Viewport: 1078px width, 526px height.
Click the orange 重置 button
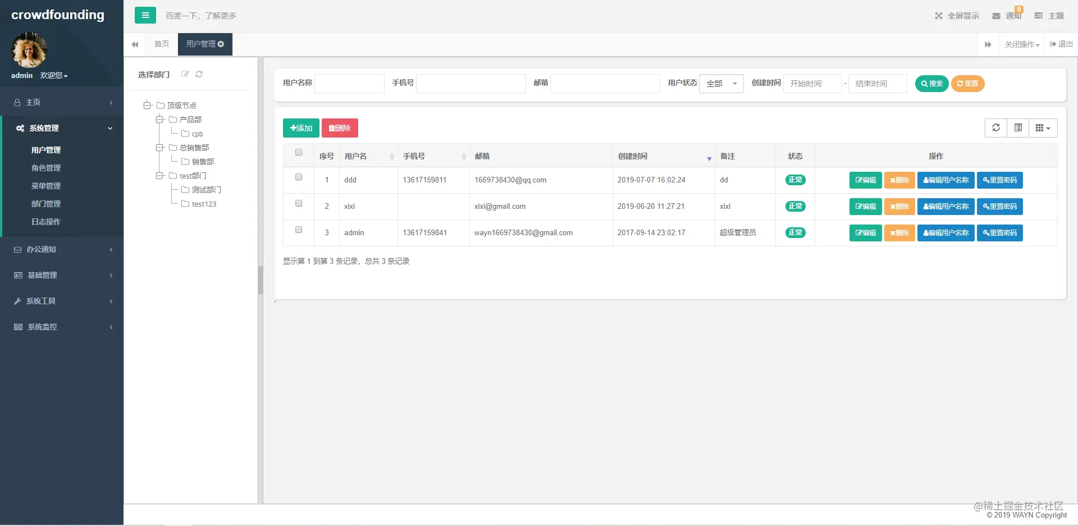(968, 83)
